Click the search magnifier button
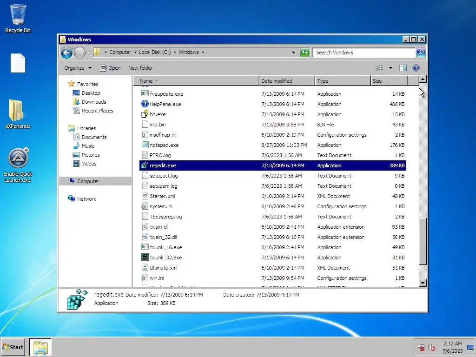 [420, 53]
